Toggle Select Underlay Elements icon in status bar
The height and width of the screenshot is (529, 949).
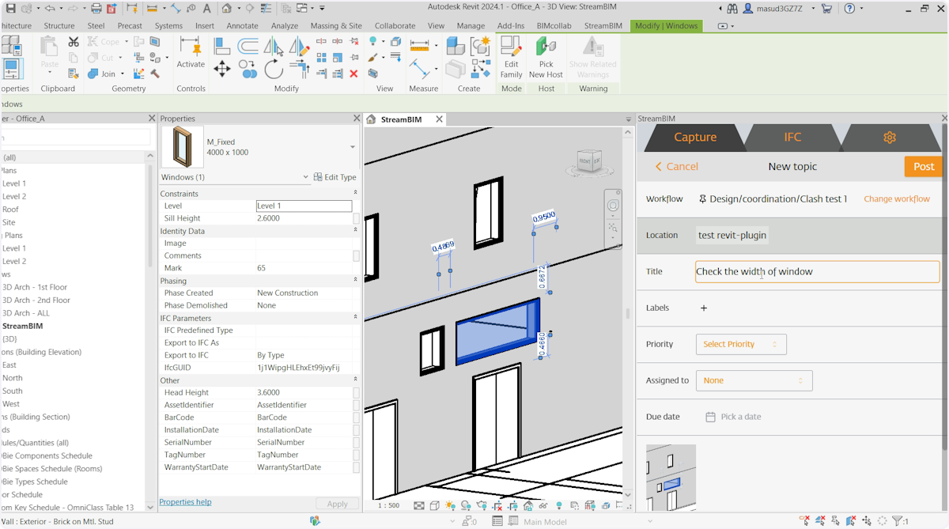coord(820,521)
